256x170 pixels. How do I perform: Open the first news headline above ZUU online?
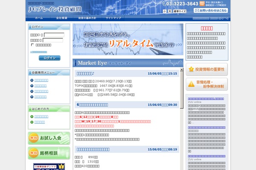pyautogui.click(x=206, y=99)
